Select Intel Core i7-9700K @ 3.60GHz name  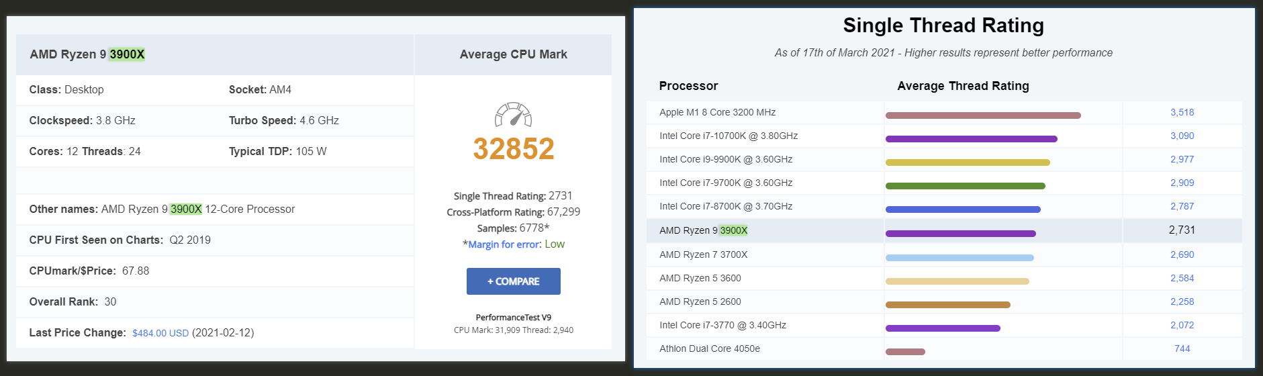click(x=726, y=183)
